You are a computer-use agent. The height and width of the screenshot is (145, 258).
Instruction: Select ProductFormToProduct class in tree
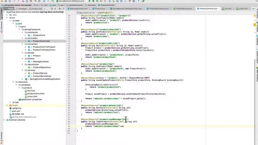(44, 47)
